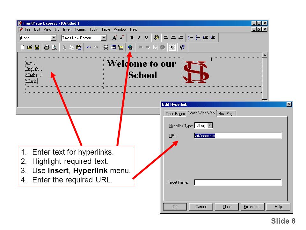
Task: Open the Insert menu
Action: click(67, 29)
